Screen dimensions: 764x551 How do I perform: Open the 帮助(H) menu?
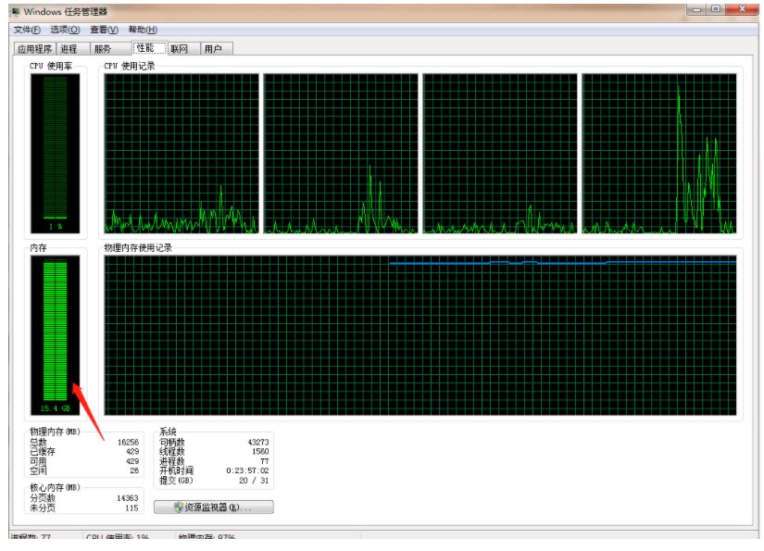(x=143, y=30)
